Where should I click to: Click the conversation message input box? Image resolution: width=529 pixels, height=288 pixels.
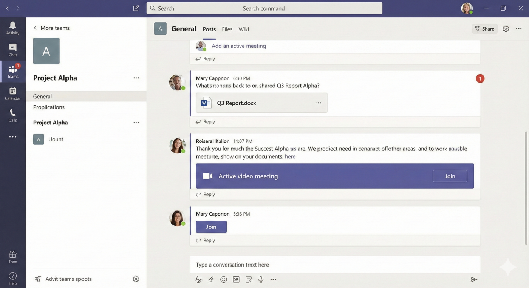tap(334, 265)
